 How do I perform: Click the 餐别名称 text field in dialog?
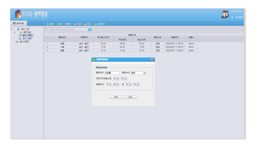[112, 73]
